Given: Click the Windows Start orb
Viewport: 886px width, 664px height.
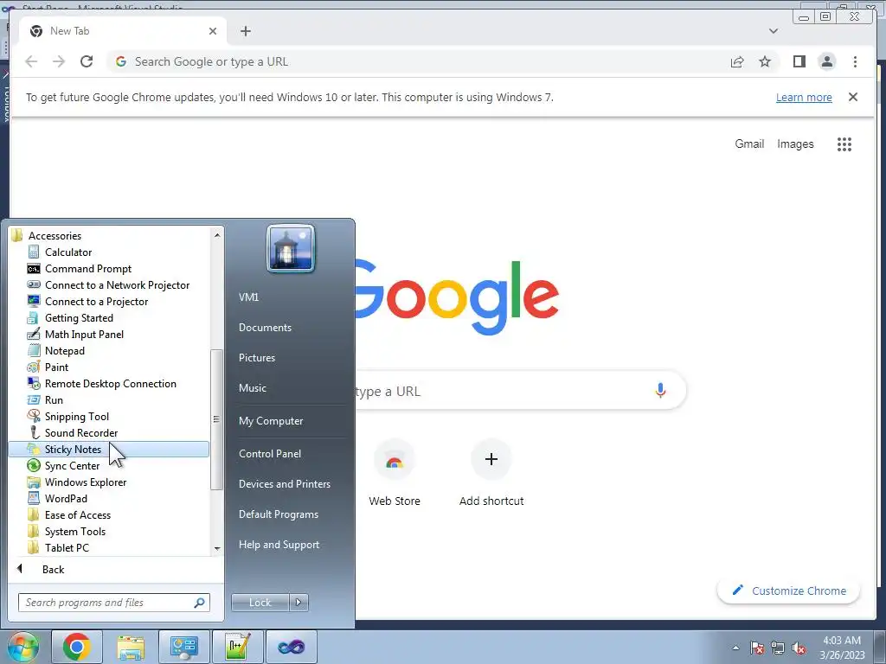Looking at the screenshot, I should [x=22, y=647].
